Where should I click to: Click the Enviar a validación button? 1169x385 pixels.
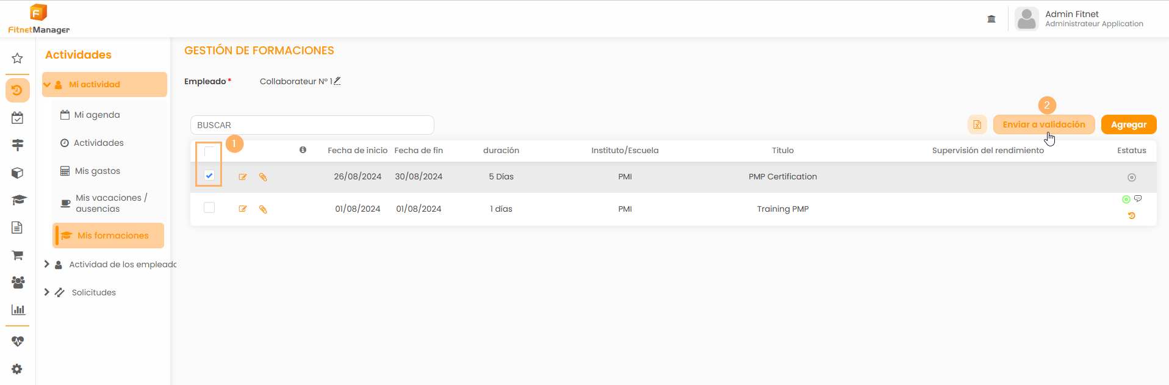[x=1043, y=124]
